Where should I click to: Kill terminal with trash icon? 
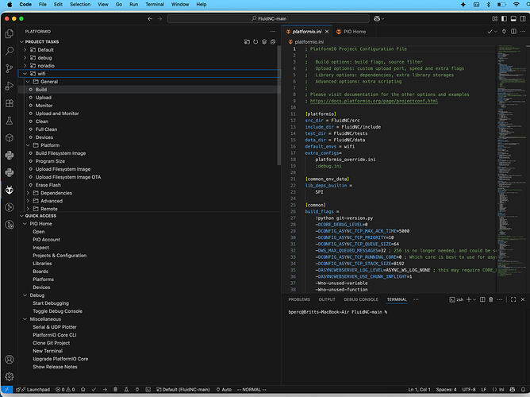(x=491, y=299)
